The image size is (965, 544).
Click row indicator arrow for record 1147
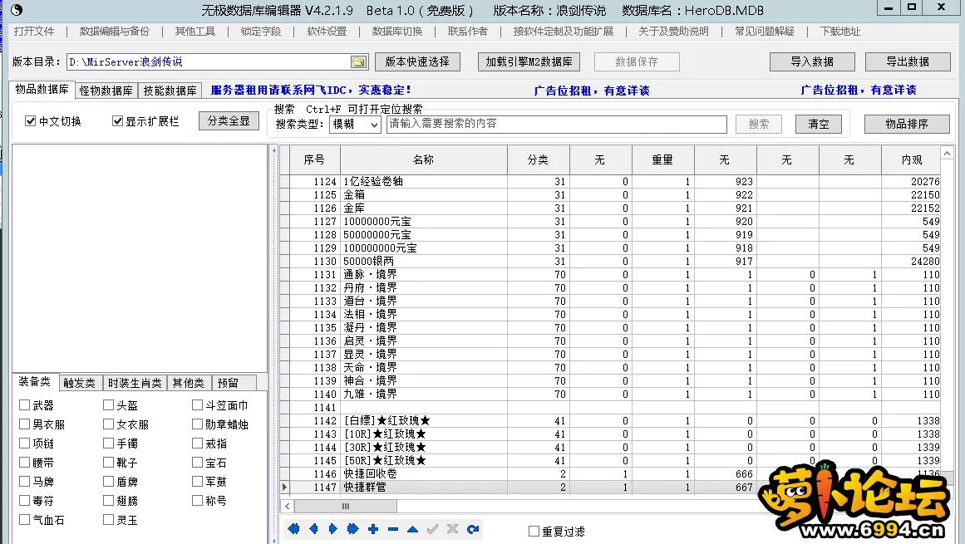[284, 487]
